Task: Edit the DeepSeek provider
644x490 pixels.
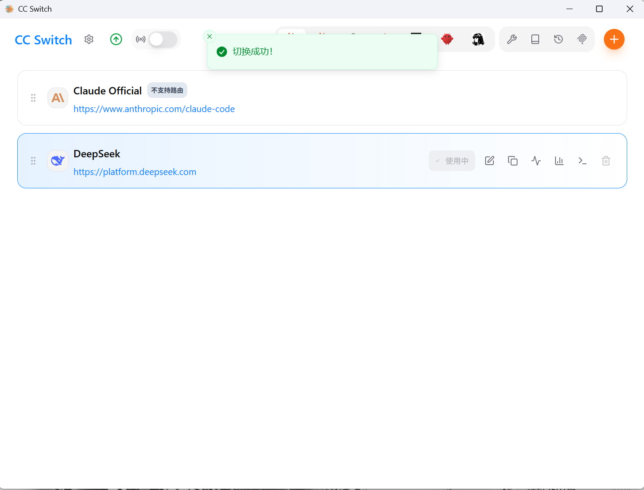Action: pos(489,161)
